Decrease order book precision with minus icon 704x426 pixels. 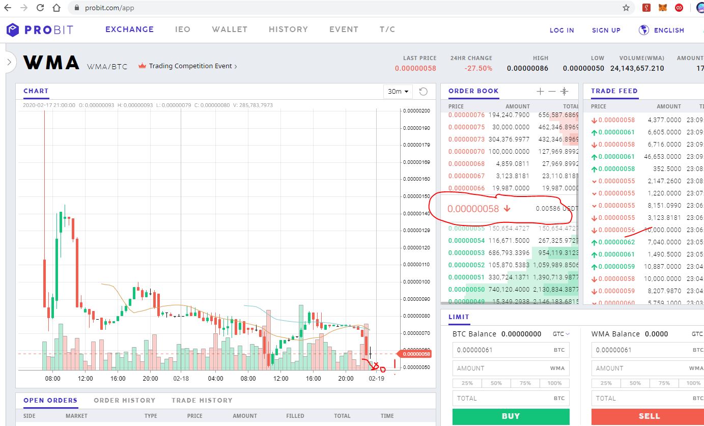552,92
